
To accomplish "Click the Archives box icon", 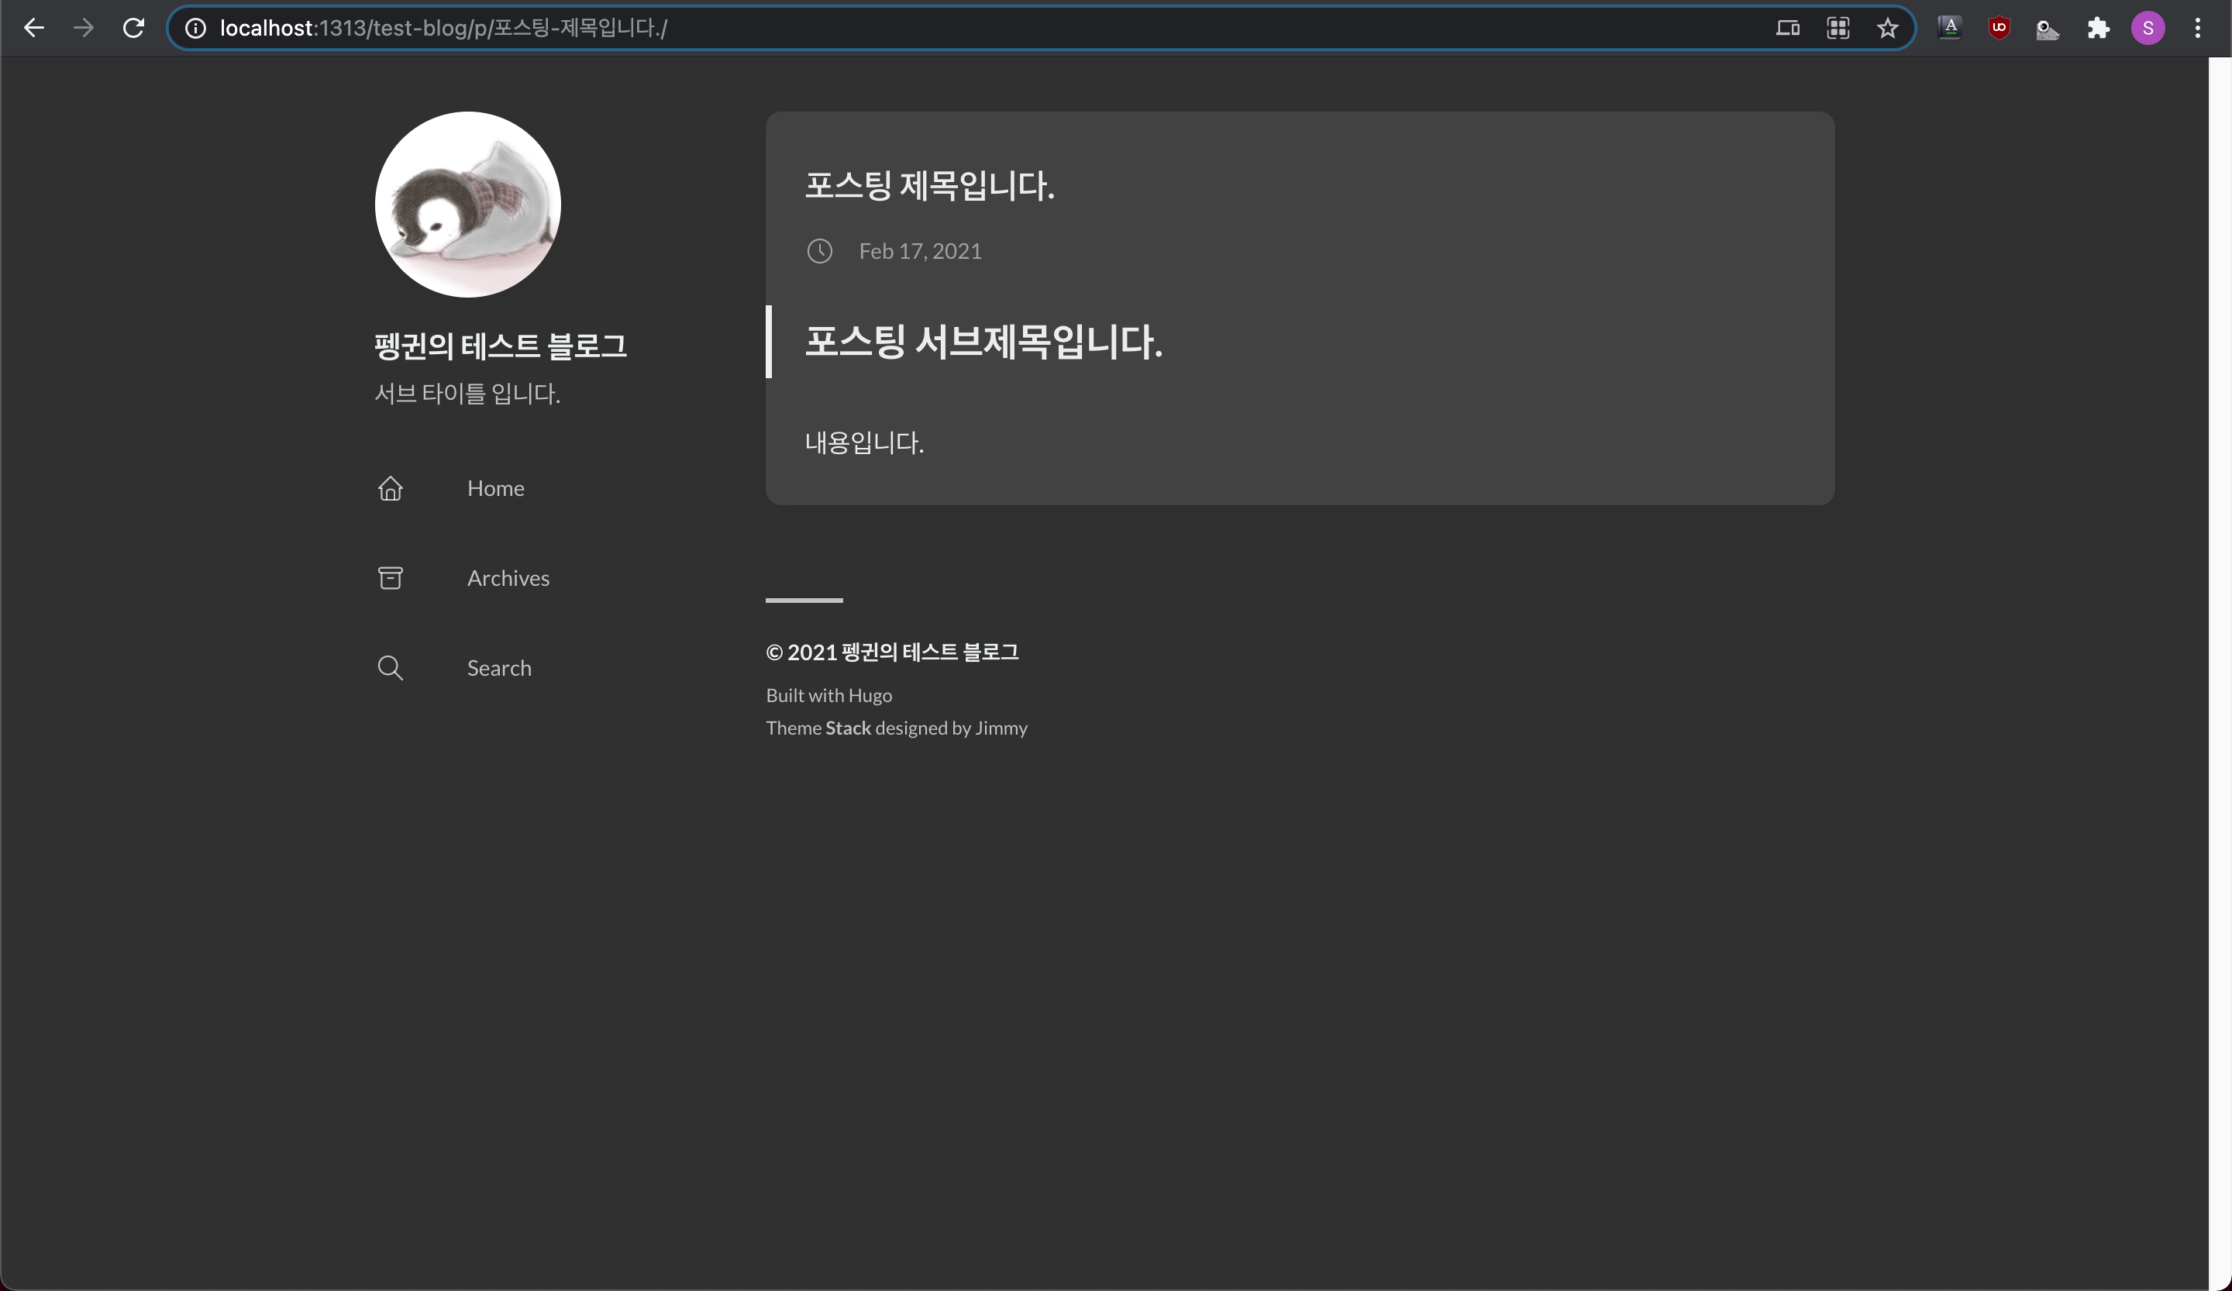I will 391,578.
